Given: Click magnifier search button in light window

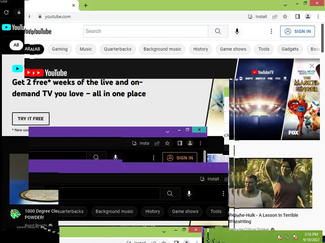Looking at the screenshot, I should coord(218,31).
